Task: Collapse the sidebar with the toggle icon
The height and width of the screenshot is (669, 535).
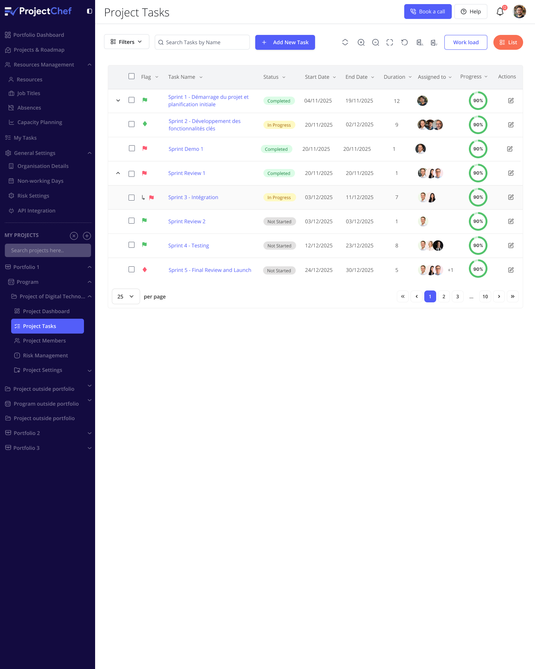Action: pos(89,11)
